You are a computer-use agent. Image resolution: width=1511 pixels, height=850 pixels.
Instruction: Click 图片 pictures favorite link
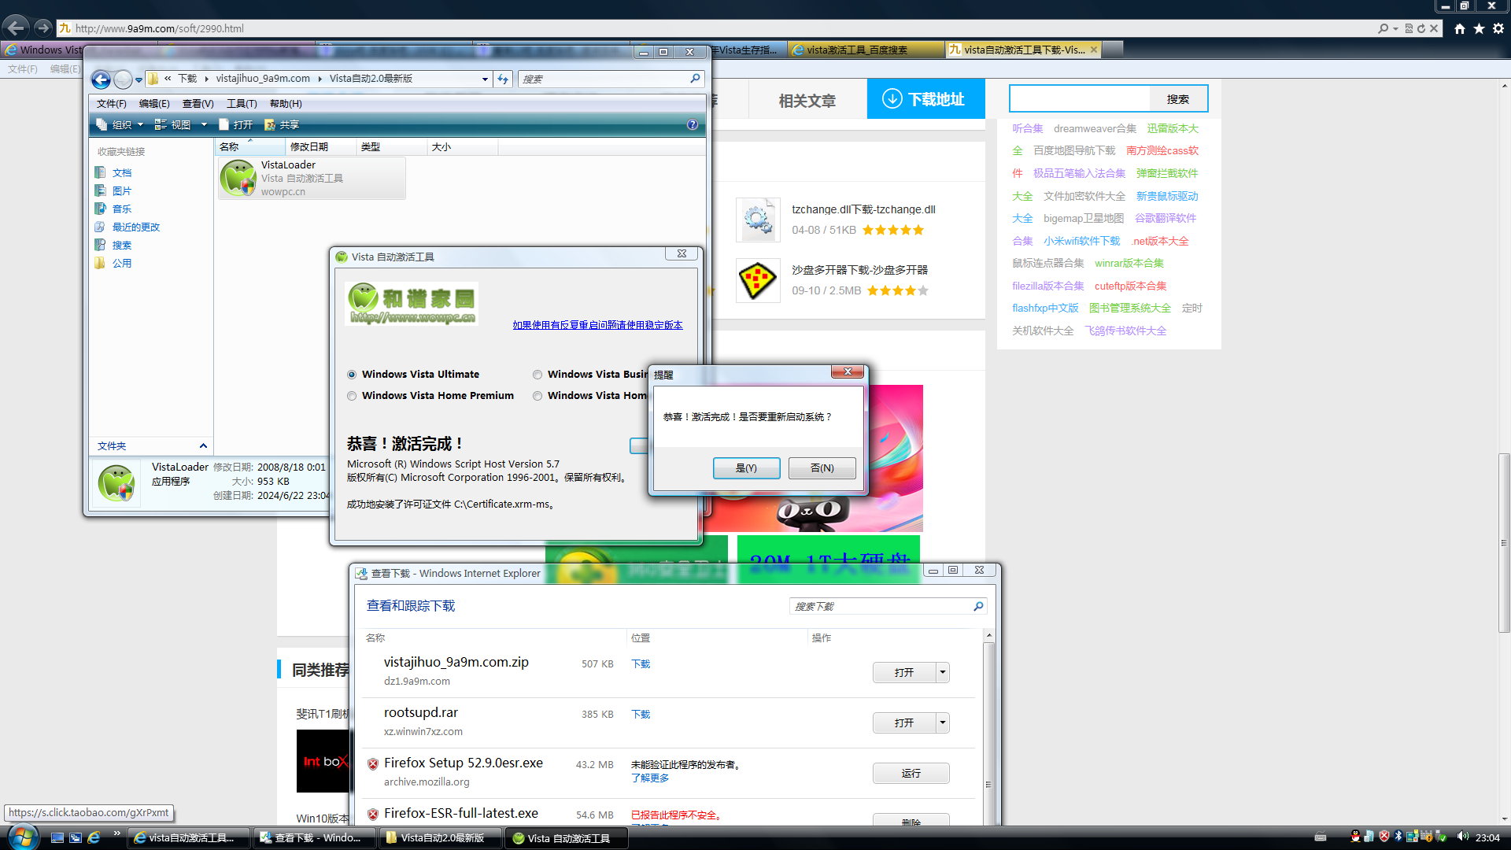click(x=121, y=190)
